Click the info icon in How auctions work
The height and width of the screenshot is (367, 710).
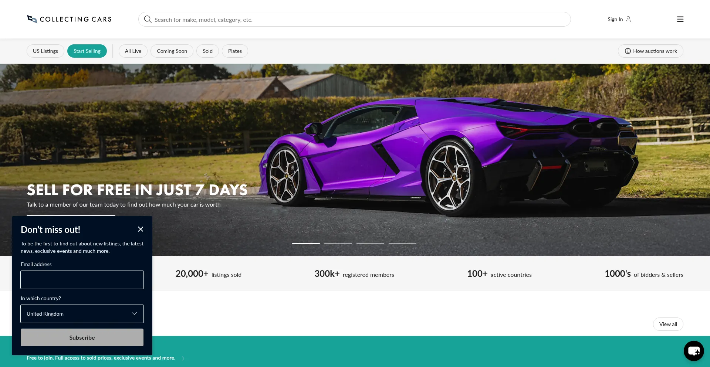click(628, 51)
